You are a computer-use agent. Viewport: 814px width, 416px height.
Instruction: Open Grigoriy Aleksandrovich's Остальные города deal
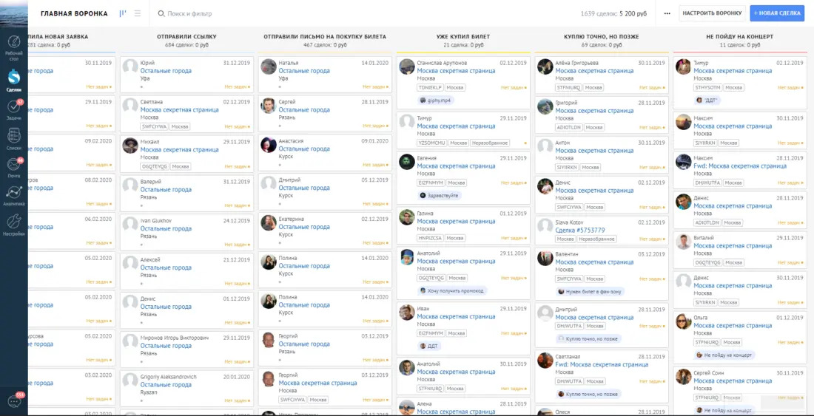(x=166, y=385)
